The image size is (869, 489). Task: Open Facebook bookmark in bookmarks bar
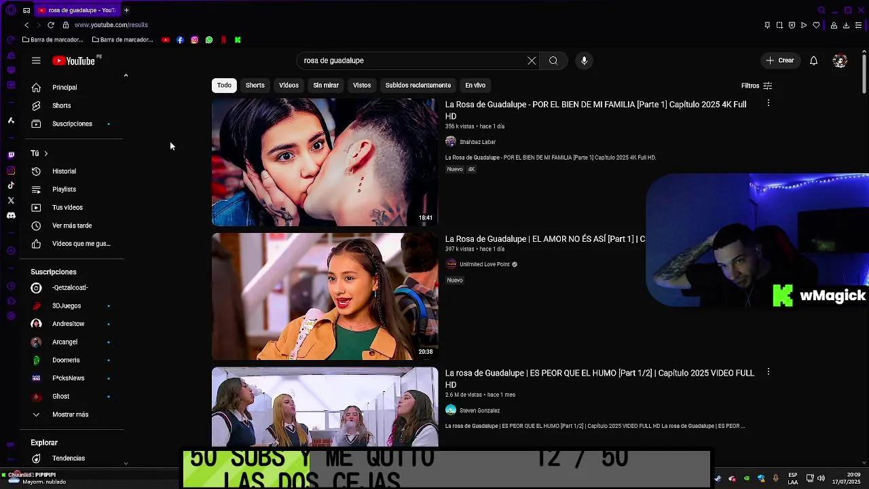pos(180,40)
